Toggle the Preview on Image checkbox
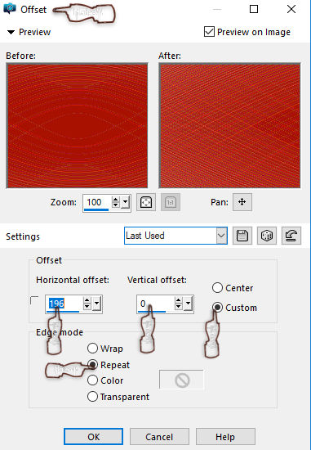 tap(209, 32)
